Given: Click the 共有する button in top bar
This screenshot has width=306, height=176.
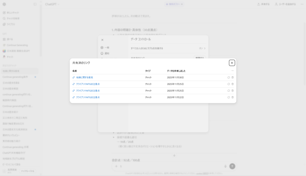Looking at the screenshot, I should click(263, 4).
